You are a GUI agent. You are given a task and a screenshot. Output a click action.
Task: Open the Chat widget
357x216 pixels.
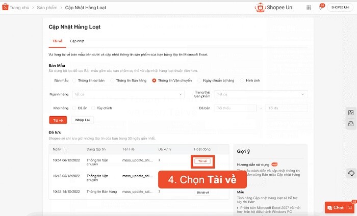pyautogui.click(x=339, y=207)
